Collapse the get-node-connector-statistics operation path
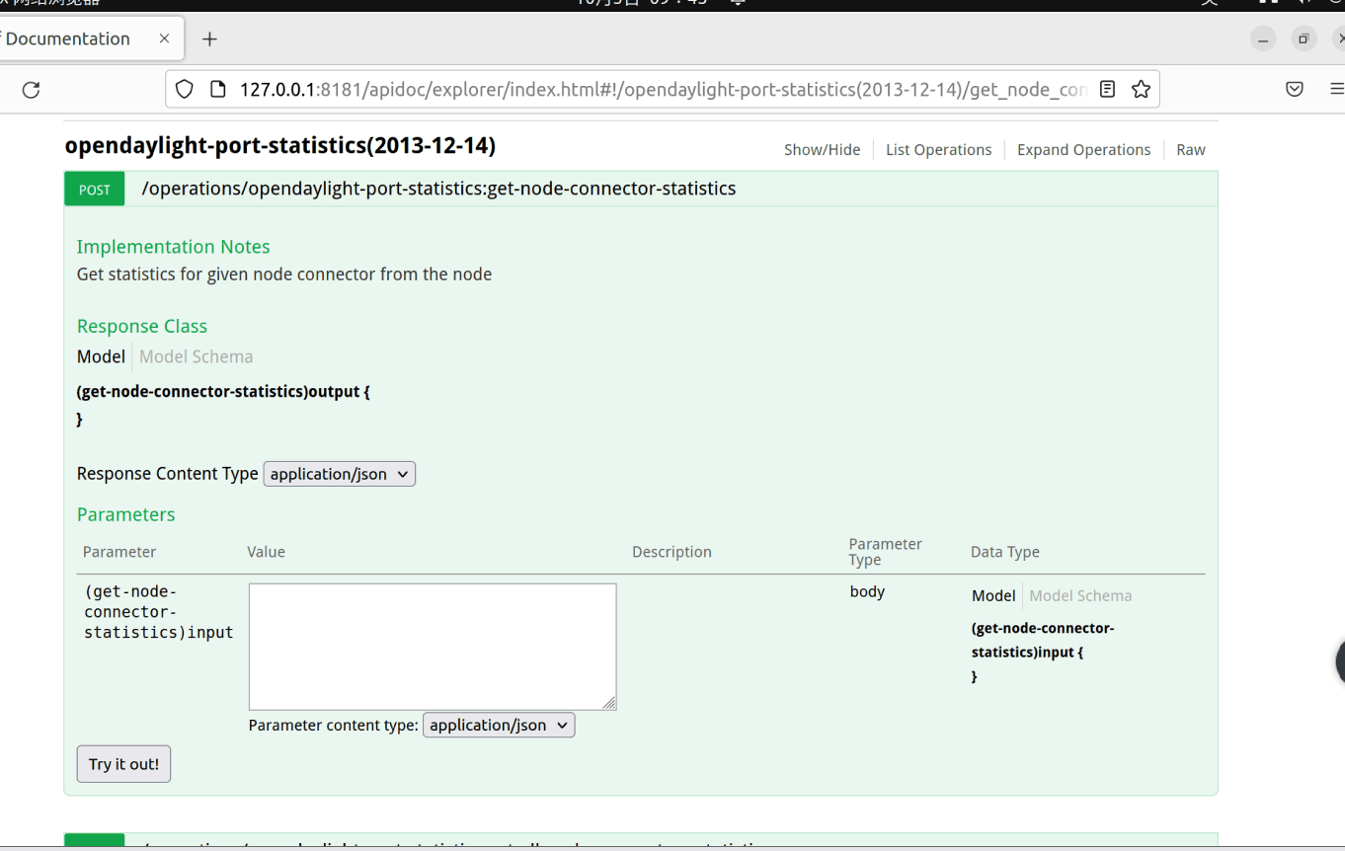1345x851 pixels. point(438,189)
